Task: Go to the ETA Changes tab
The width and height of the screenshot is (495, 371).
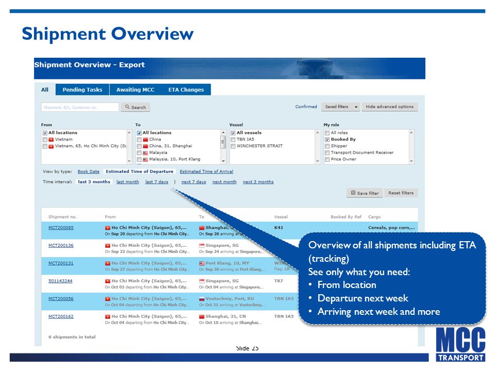Action: coord(186,90)
